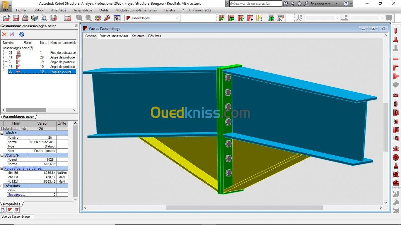
Task: Collapse the Structure property group
Action: (2, 155)
